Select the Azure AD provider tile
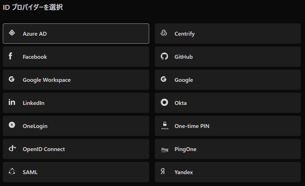 [76, 34]
